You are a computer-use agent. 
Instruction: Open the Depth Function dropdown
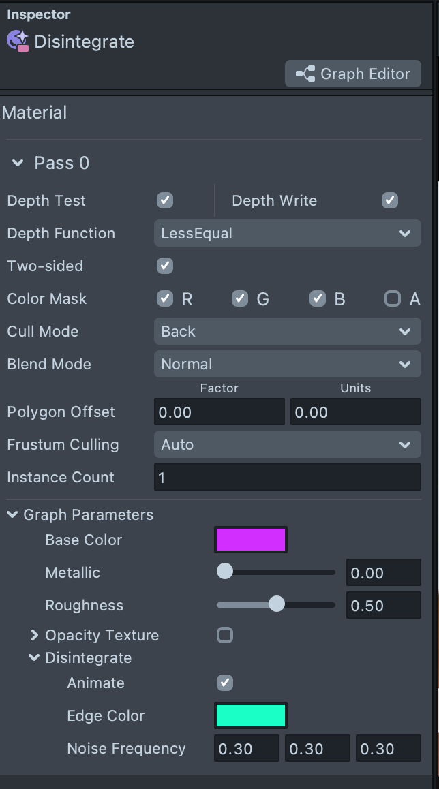(287, 233)
